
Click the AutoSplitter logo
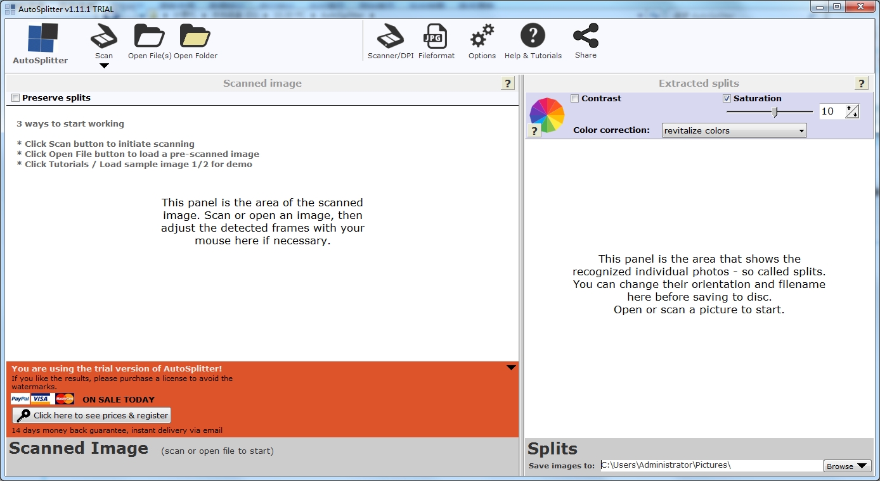(x=42, y=38)
